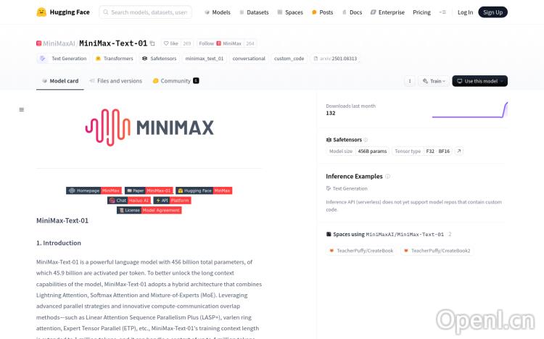Click the Text Generation inference label
544x339 pixels.
347,188
